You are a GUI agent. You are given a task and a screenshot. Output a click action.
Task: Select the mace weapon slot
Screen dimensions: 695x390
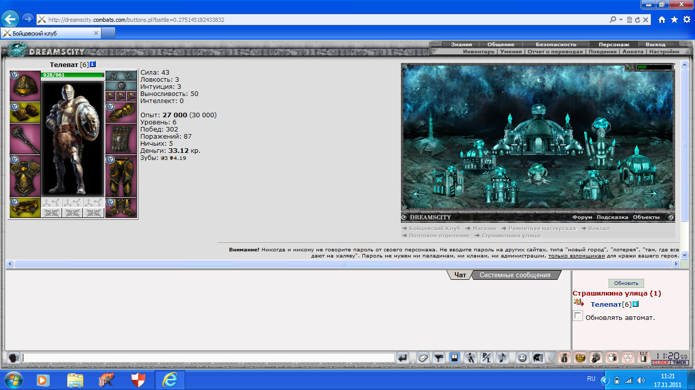(25, 139)
